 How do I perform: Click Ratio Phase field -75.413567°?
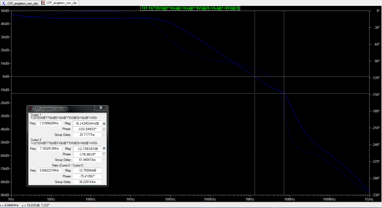[x=87, y=176]
